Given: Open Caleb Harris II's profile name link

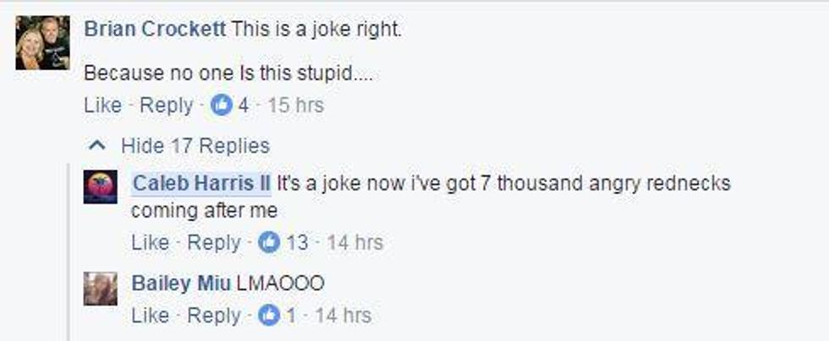Looking at the screenshot, I should click(x=201, y=184).
